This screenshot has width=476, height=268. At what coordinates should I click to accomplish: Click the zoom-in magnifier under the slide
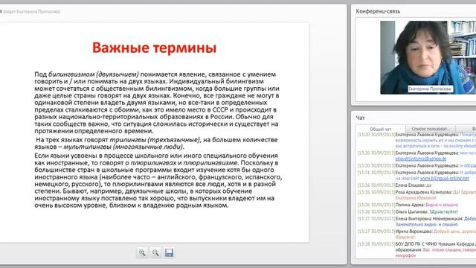point(142,253)
